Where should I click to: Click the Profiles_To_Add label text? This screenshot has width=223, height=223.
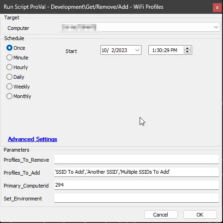click(x=22, y=173)
